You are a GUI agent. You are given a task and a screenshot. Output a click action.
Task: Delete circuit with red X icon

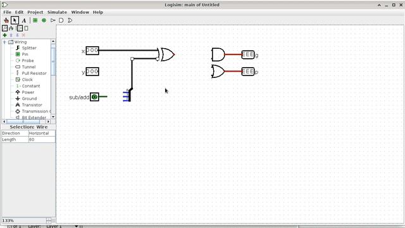[x=23, y=35]
